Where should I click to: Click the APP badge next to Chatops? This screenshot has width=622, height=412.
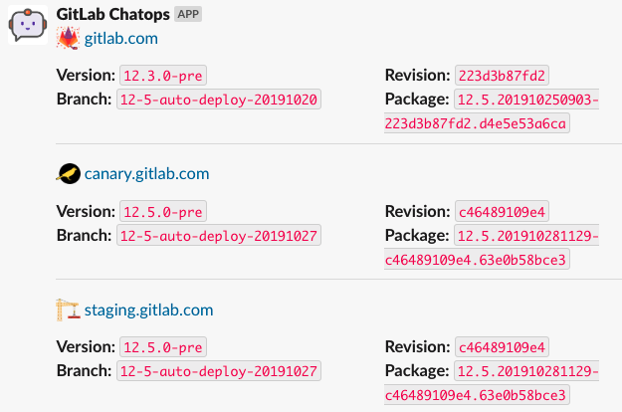(x=188, y=14)
